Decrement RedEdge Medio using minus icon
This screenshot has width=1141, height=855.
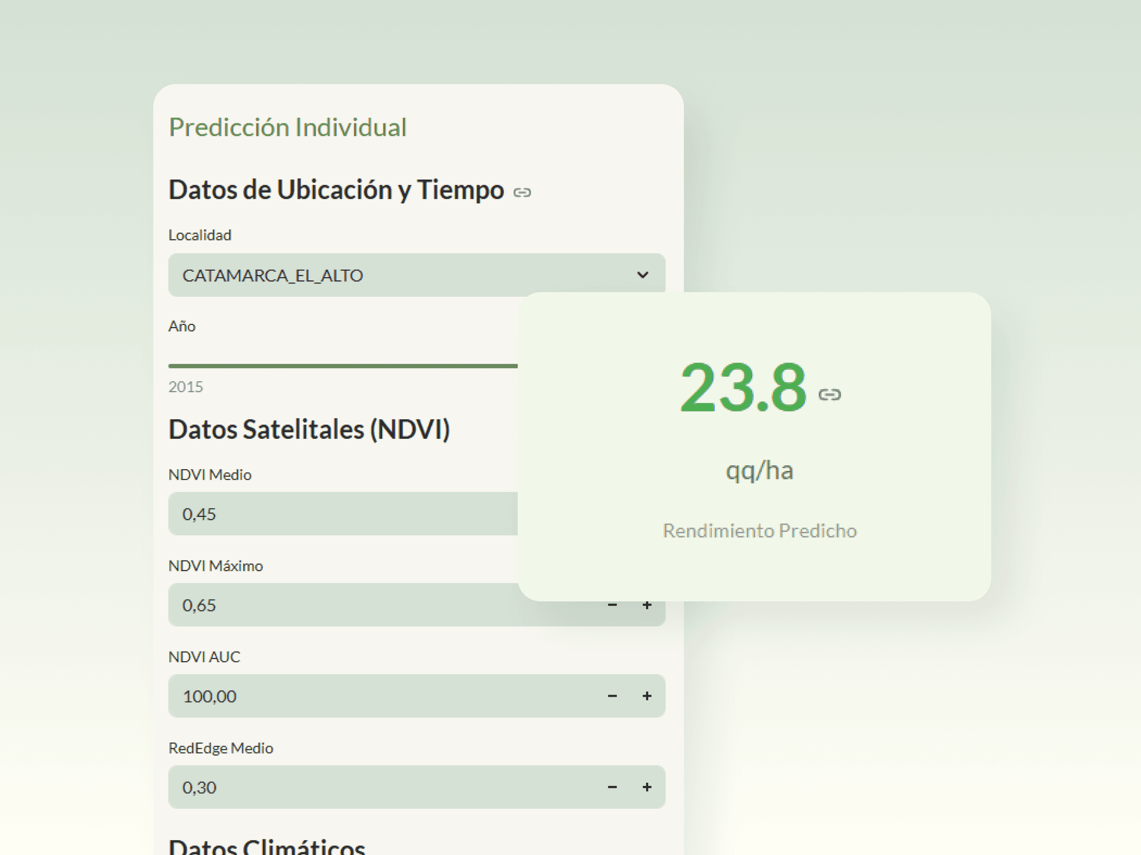(612, 787)
